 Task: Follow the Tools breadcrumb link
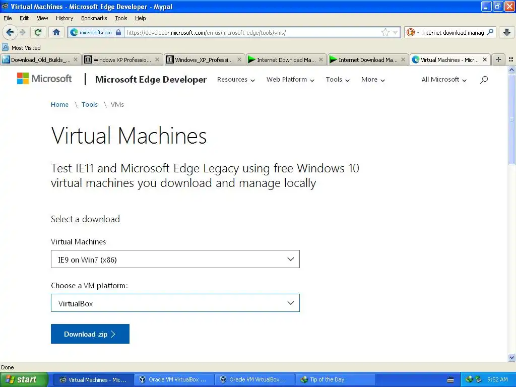(x=90, y=104)
